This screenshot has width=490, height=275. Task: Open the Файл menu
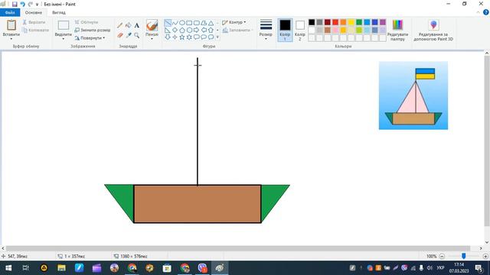pos(10,12)
